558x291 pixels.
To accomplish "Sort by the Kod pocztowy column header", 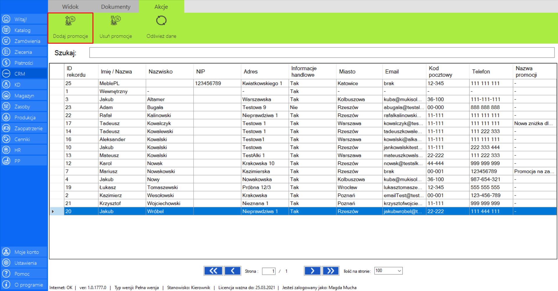I will [x=448, y=72].
